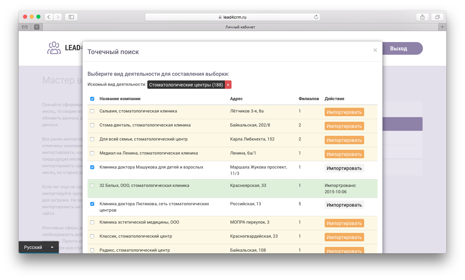Check the Сальвия company checkbox
The height and width of the screenshot is (280, 465).
click(92, 111)
